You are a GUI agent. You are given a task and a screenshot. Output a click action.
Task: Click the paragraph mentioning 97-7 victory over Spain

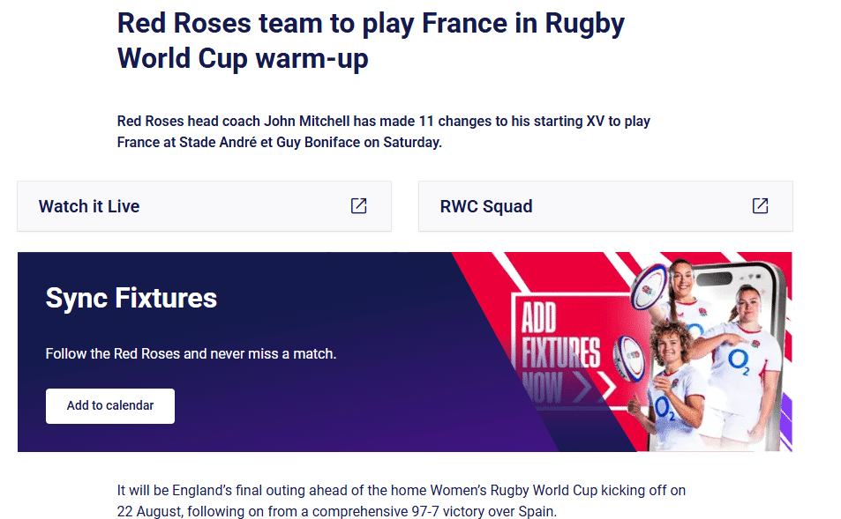click(x=401, y=500)
